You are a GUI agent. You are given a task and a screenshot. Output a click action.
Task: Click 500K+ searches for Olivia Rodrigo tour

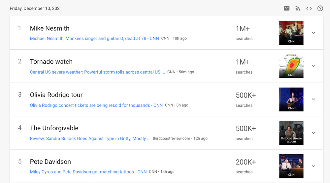[x=246, y=100]
